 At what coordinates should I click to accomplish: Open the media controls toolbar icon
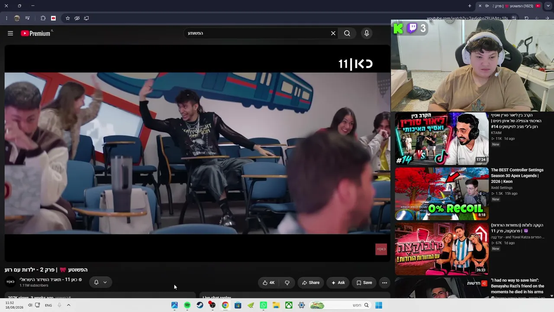pyautogui.click(x=28, y=18)
